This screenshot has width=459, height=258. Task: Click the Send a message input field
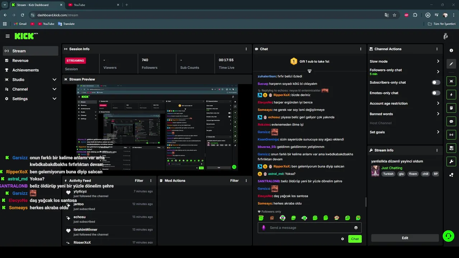309,228
